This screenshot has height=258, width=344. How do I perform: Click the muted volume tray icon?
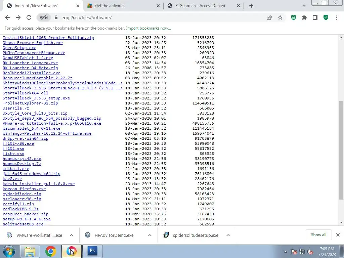(310, 252)
